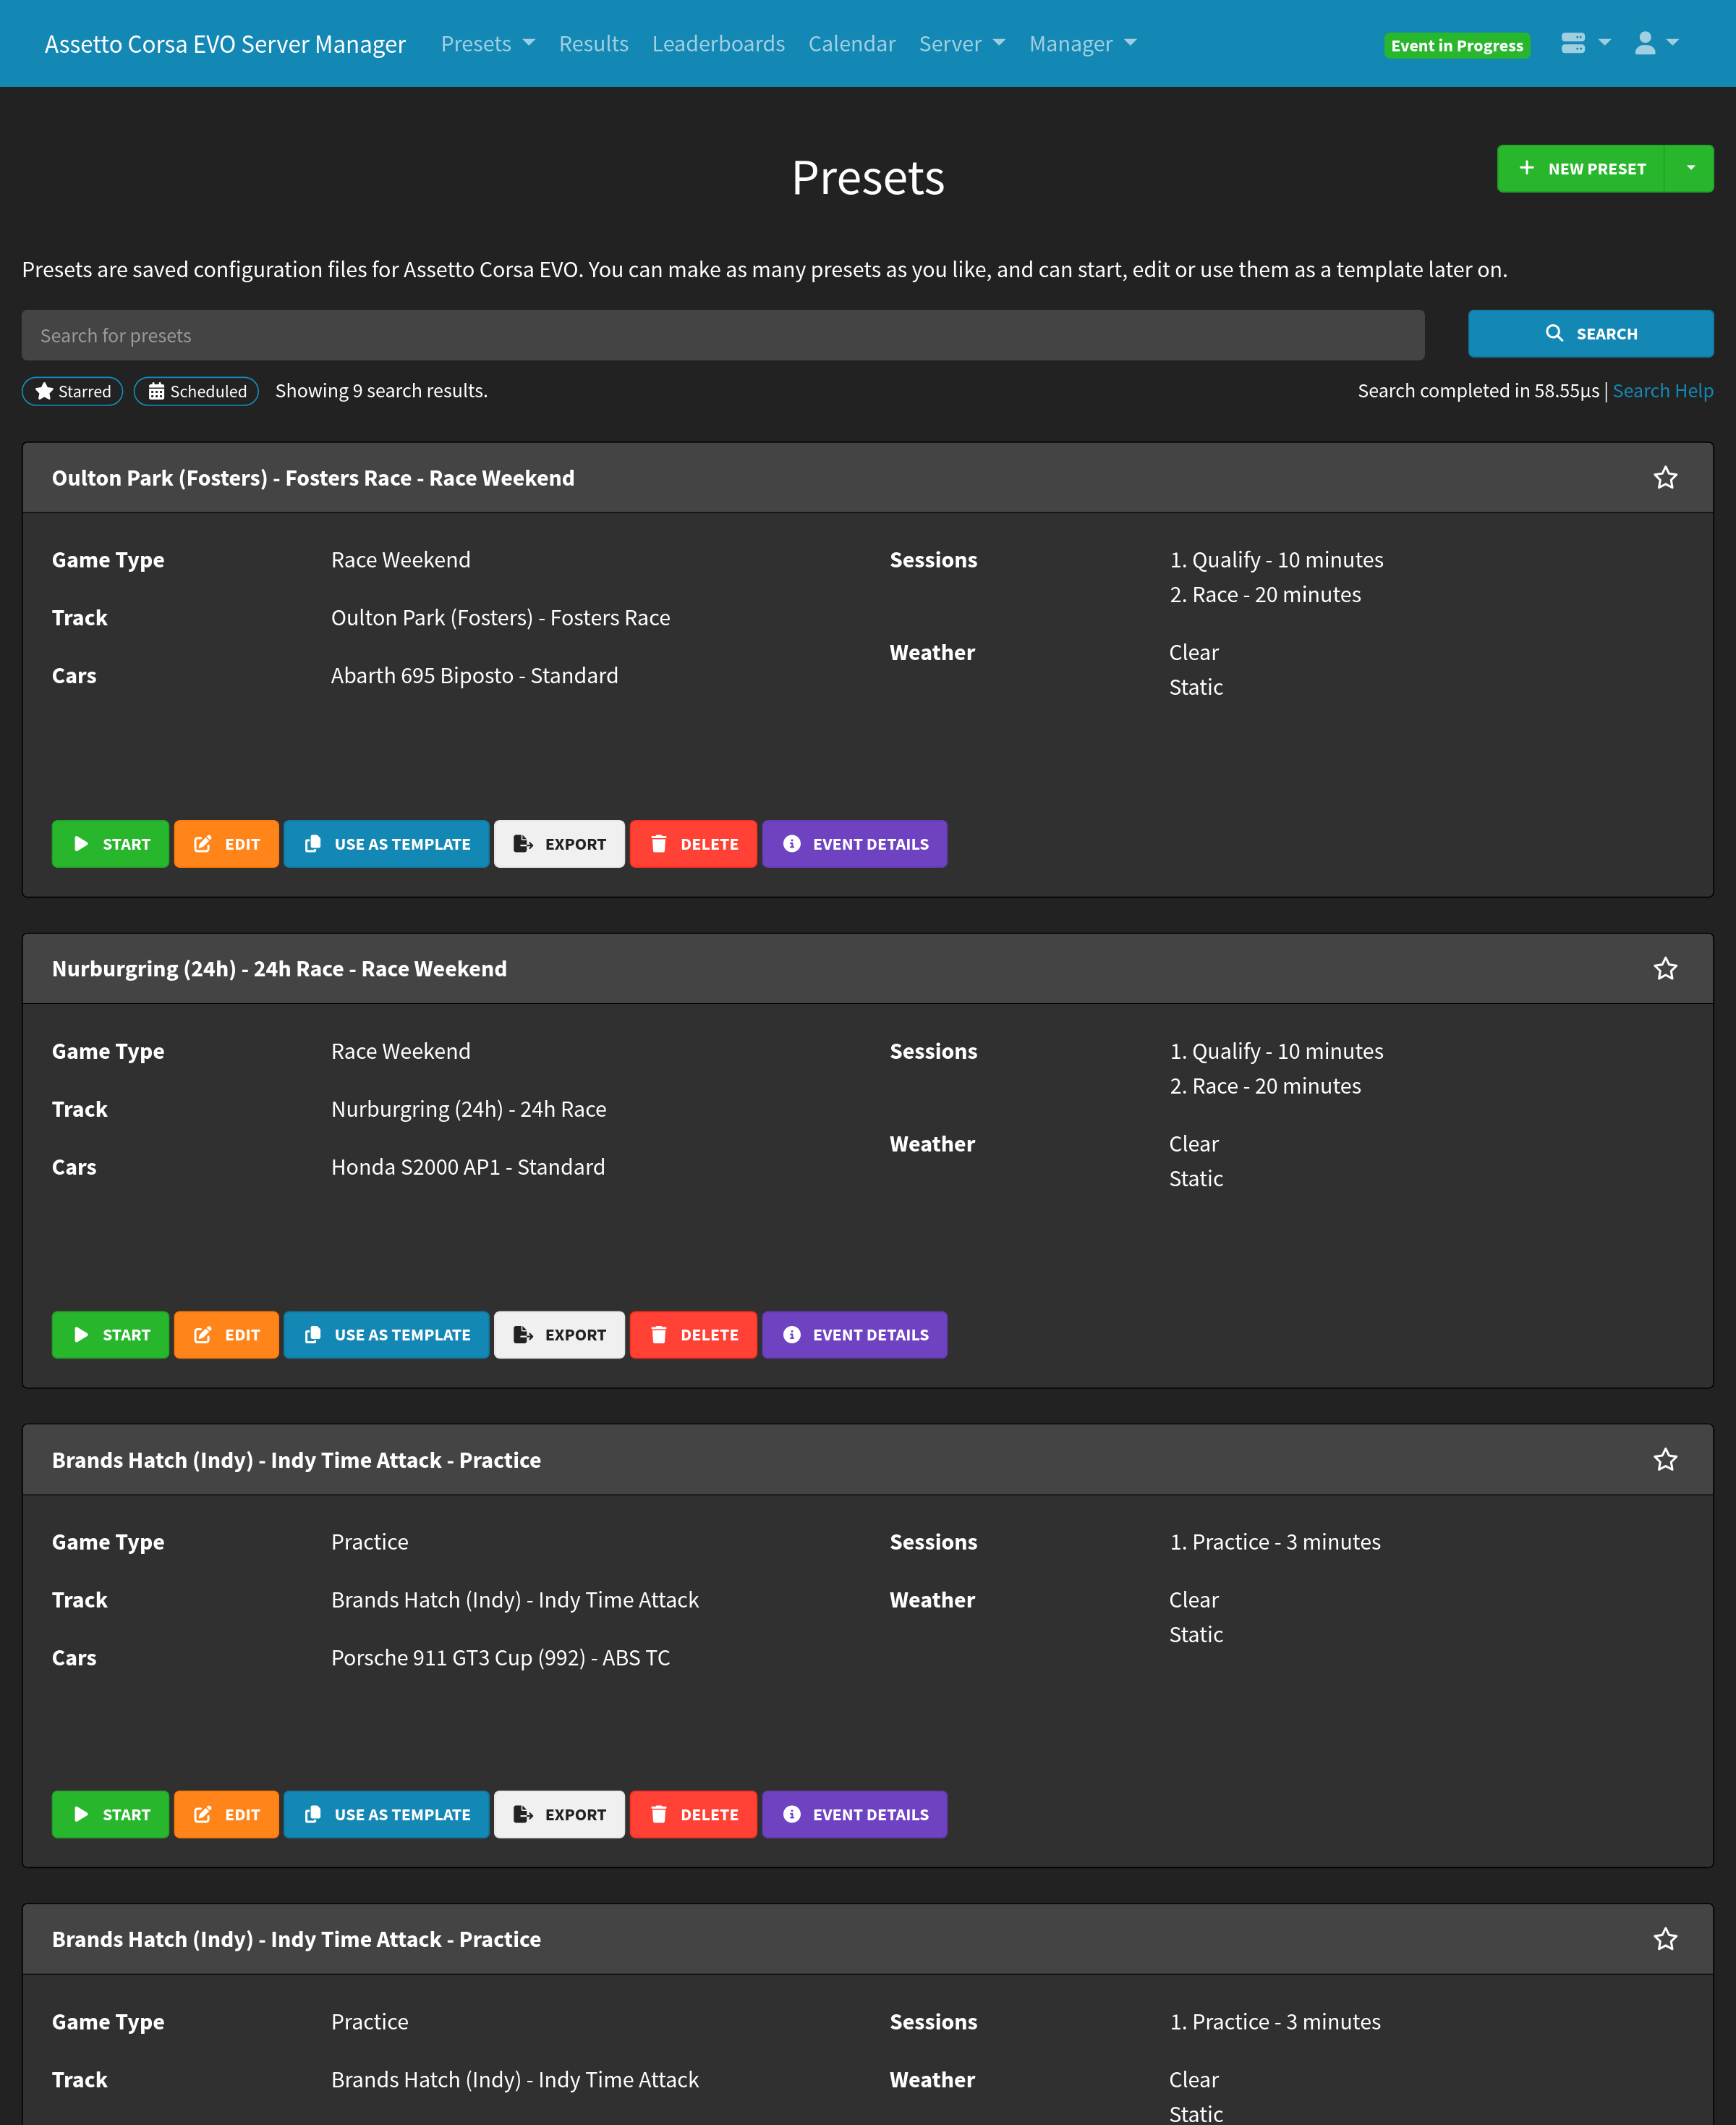
Task: Edit the Oulton Park Fosters Race preset
Action: (x=226, y=843)
